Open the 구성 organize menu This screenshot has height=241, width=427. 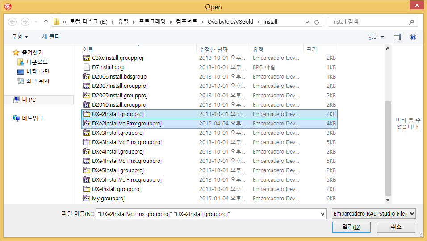coord(20,37)
